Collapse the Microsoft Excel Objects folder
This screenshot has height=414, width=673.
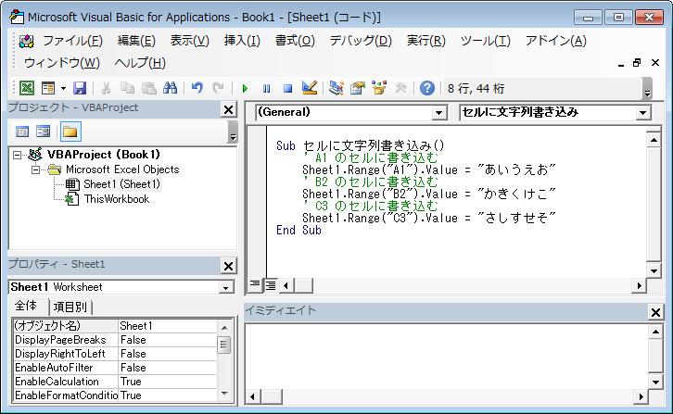point(35,169)
